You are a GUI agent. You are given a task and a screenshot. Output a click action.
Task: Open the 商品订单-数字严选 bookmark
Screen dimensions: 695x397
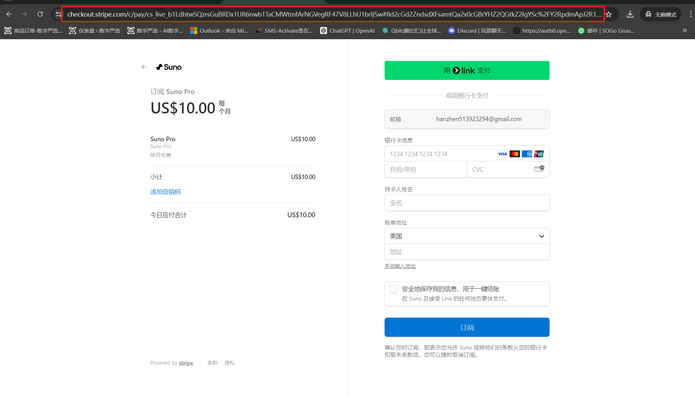click(33, 31)
